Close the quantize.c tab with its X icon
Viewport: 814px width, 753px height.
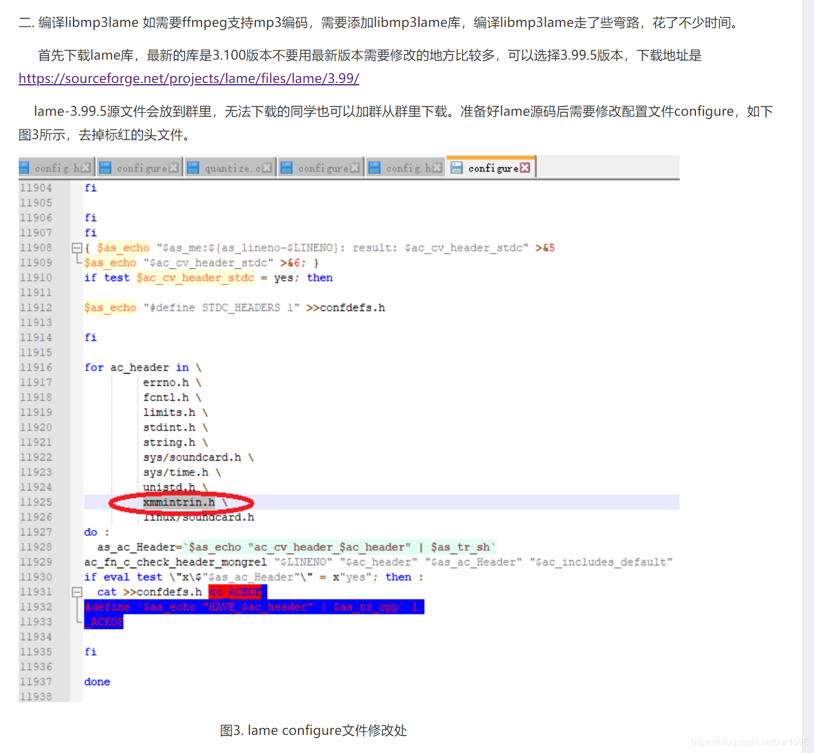(x=266, y=168)
